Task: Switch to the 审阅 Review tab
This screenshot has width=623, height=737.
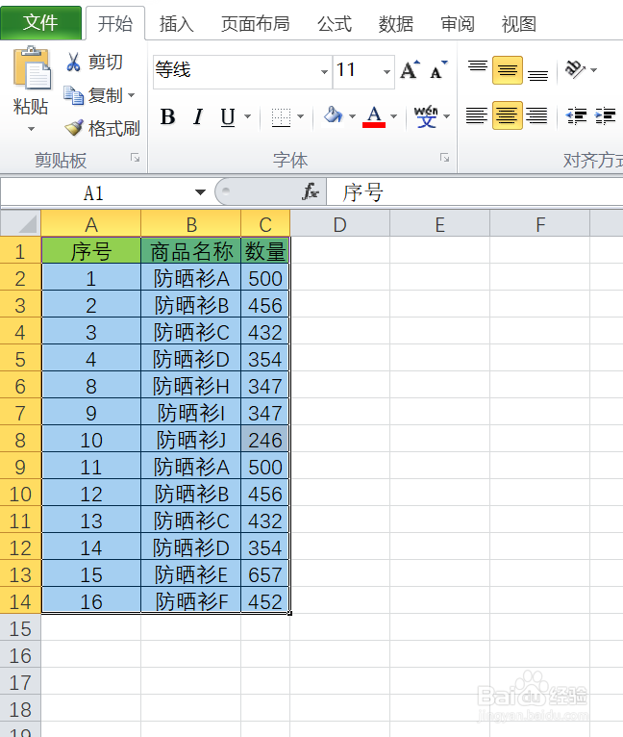Action: (x=457, y=23)
